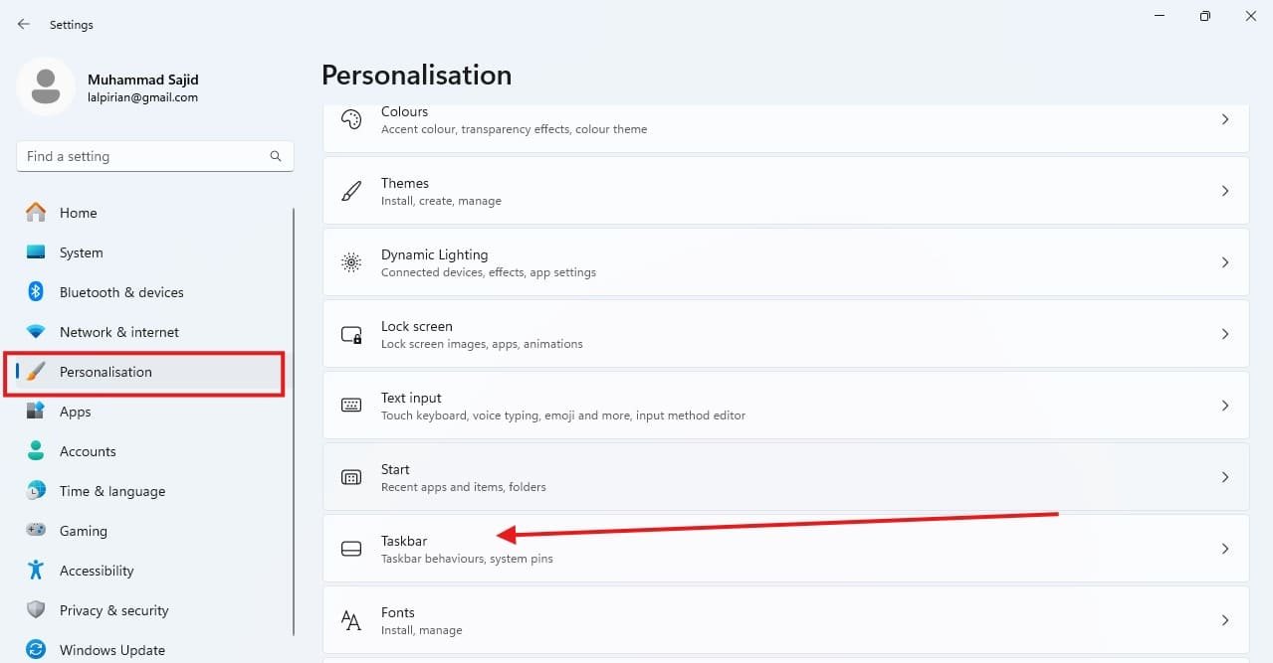Expand the Fonts row chevron
1273x663 pixels.
[1225, 619]
